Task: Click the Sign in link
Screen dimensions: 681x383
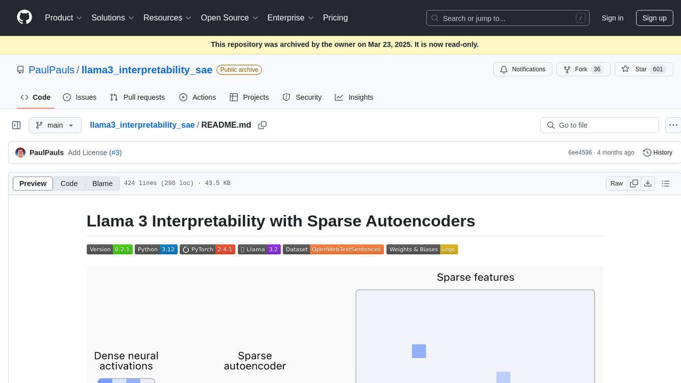Action: [612, 18]
